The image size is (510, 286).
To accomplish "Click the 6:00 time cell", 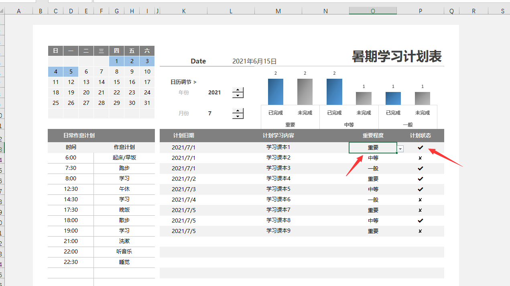I will pyautogui.click(x=71, y=157).
